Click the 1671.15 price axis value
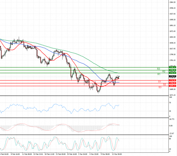The height and width of the screenshot is (156, 177). (x=173, y=95)
